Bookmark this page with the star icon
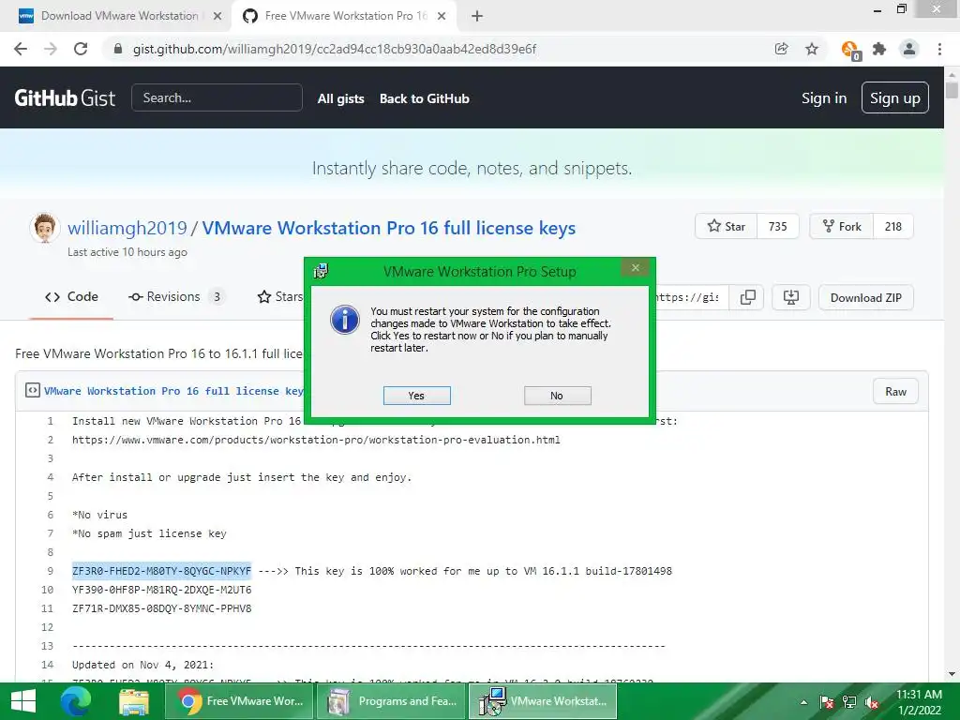960x720 pixels. (x=812, y=49)
